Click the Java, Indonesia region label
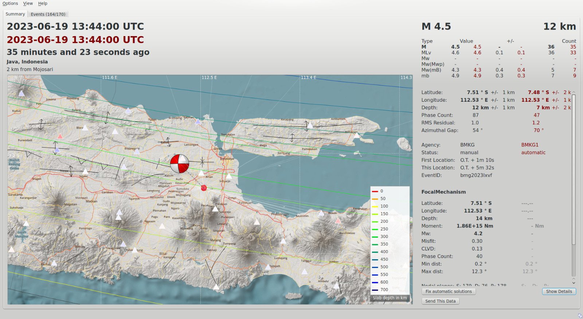Viewport: 583px width, 319px height. click(27, 62)
